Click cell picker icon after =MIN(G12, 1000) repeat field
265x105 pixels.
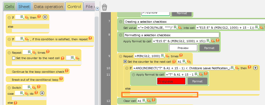point(163,56)
